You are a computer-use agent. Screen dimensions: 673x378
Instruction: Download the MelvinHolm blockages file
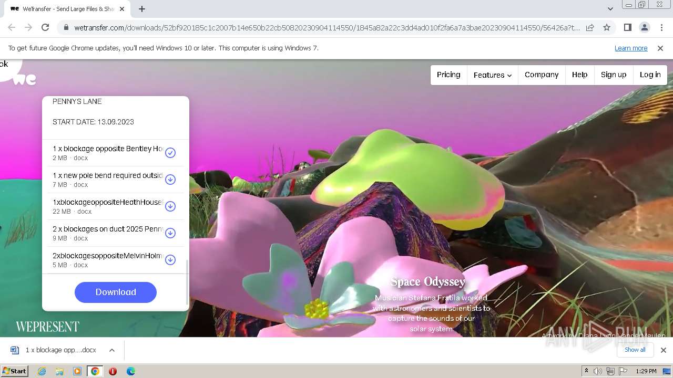tap(170, 260)
